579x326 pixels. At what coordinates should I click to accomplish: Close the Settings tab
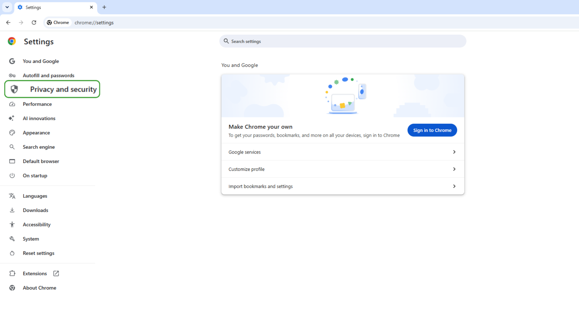tap(91, 7)
